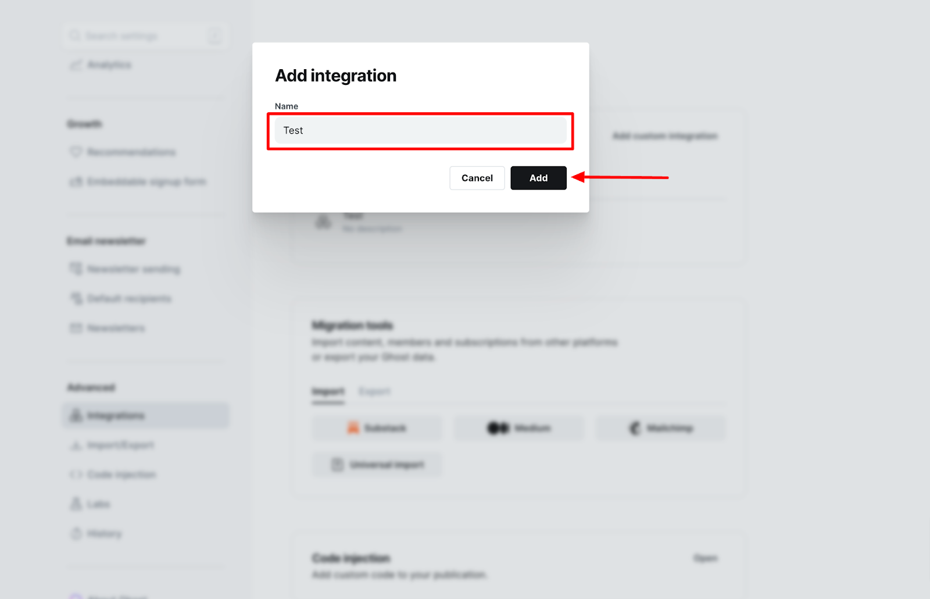Open Analytics via its chart icon
The image size is (930, 599).
point(76,65)
